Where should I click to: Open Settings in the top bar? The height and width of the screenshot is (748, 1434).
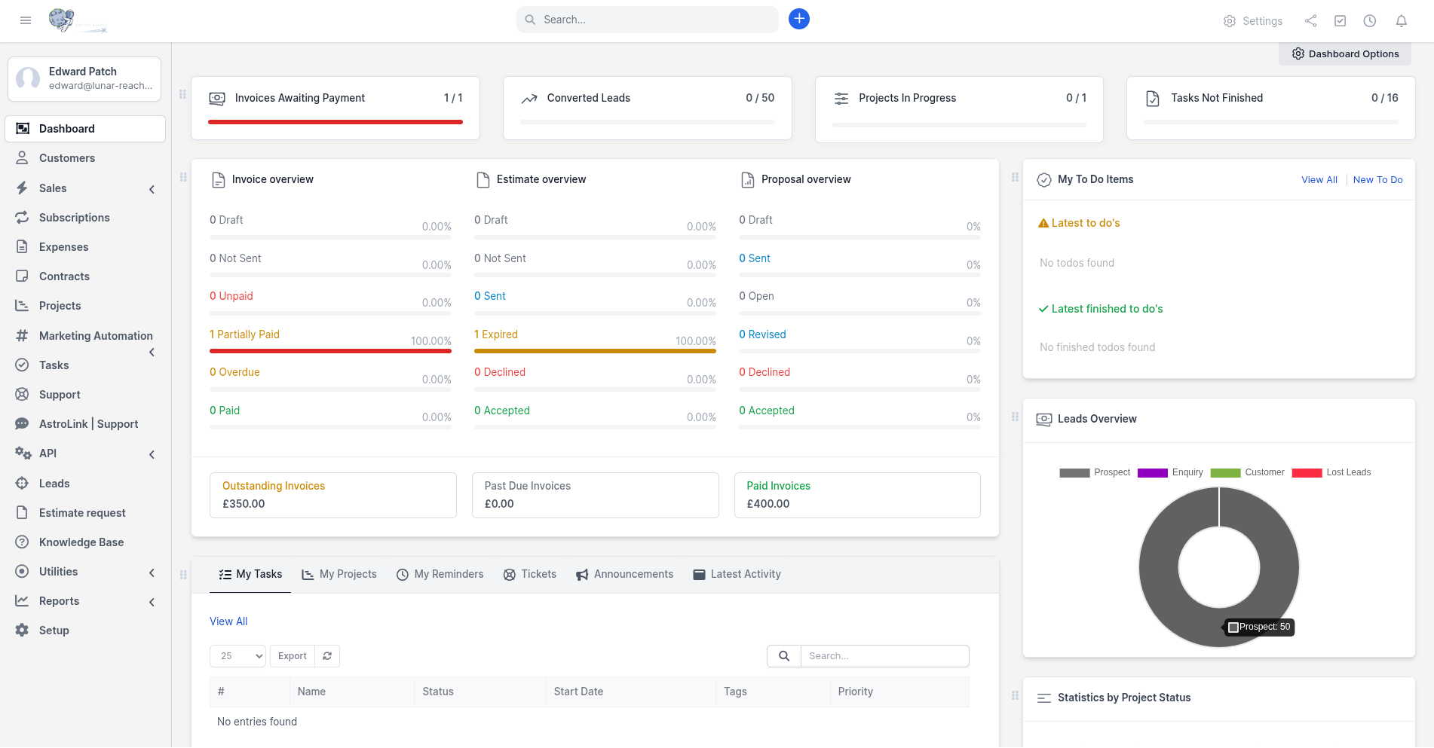pyautogui.click(x=1253, y=21)
